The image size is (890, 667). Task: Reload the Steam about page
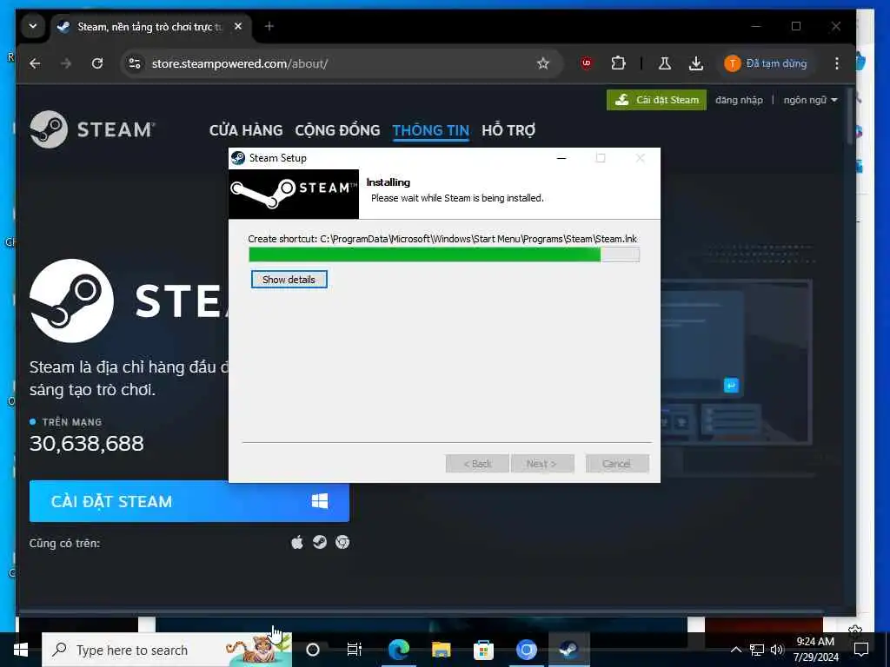(97, 63)
